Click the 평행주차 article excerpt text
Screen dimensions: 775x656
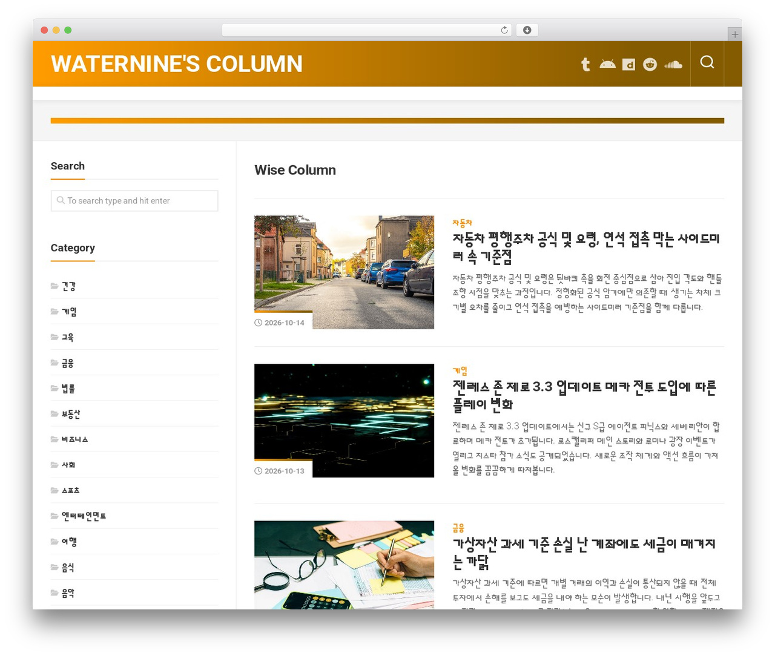click(x=587, y=293)
